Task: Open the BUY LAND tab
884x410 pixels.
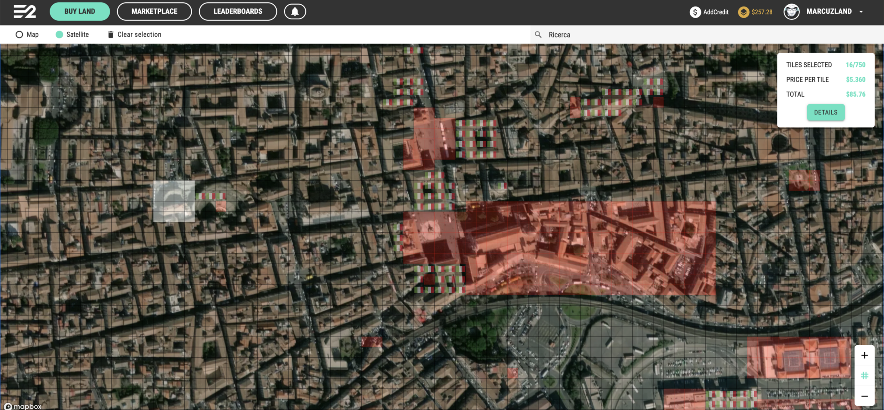Action: pyautogui.click(x=80, y=12)
